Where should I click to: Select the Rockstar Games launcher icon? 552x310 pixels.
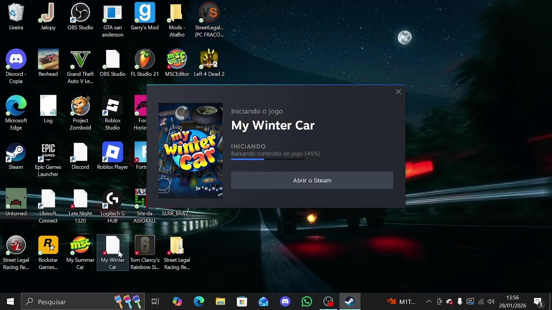(48, 253)
